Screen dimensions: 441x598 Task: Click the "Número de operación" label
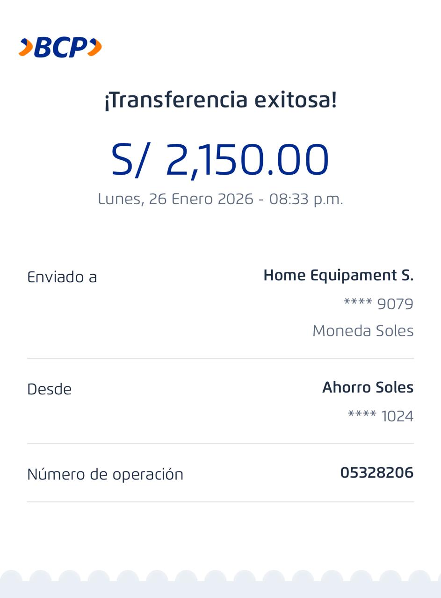click(x=105, y=474)
